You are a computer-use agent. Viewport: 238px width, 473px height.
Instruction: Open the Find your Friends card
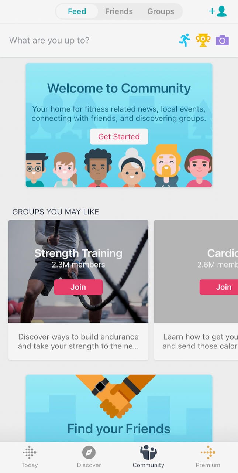coord(119,408)
